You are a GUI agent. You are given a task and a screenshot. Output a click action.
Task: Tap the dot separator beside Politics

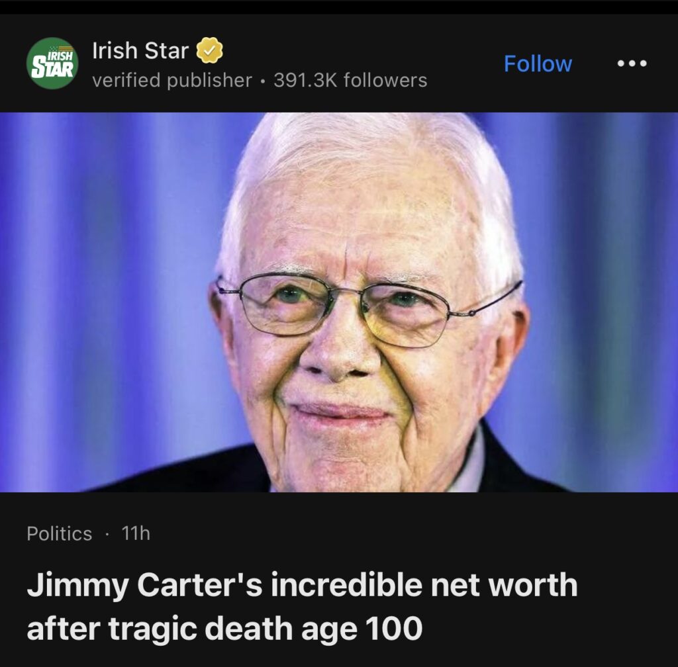(107, 534)
